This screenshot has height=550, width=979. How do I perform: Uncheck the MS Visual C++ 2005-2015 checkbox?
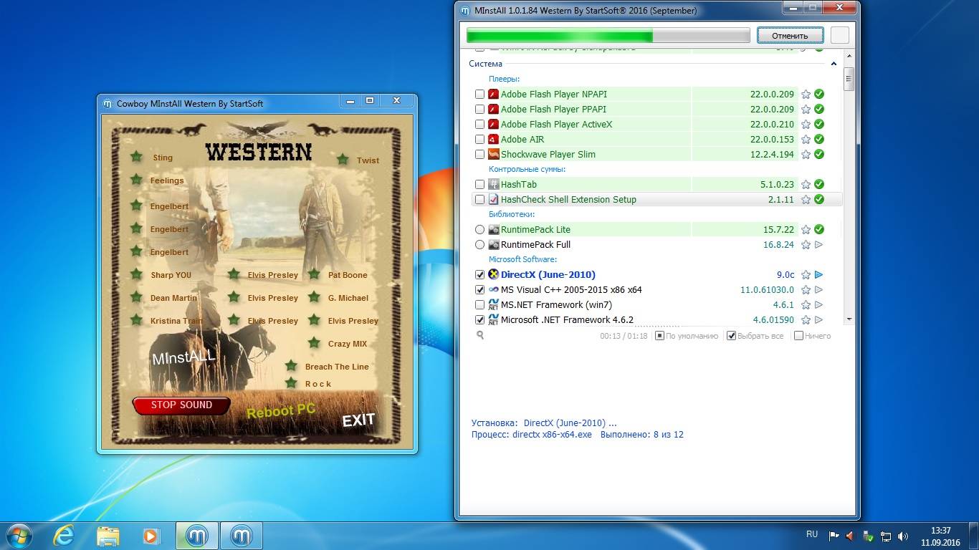click(x=480, y=289)
